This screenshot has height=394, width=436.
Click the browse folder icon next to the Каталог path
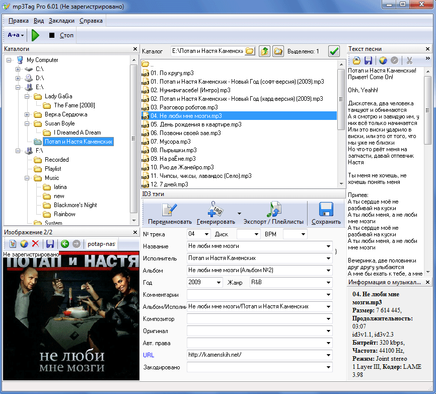coord(250,51)
